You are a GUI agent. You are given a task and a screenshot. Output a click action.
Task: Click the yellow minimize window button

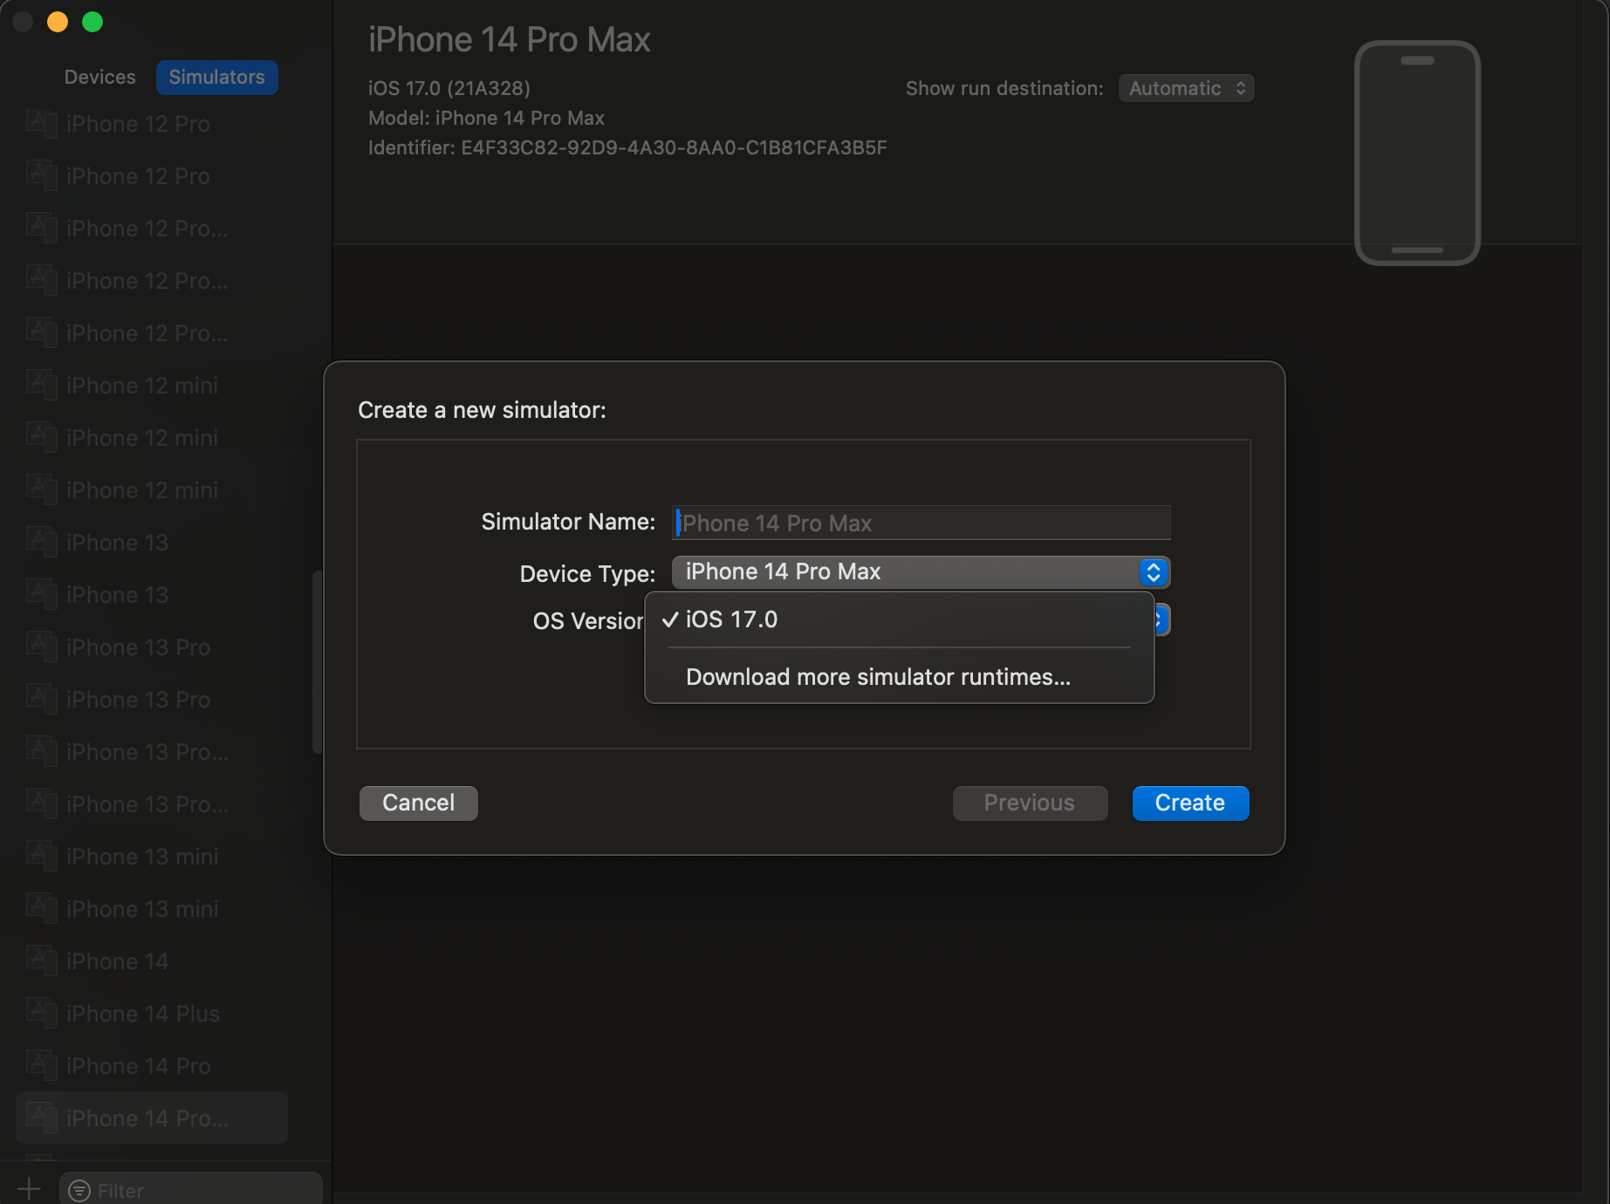tap(58, 22)
